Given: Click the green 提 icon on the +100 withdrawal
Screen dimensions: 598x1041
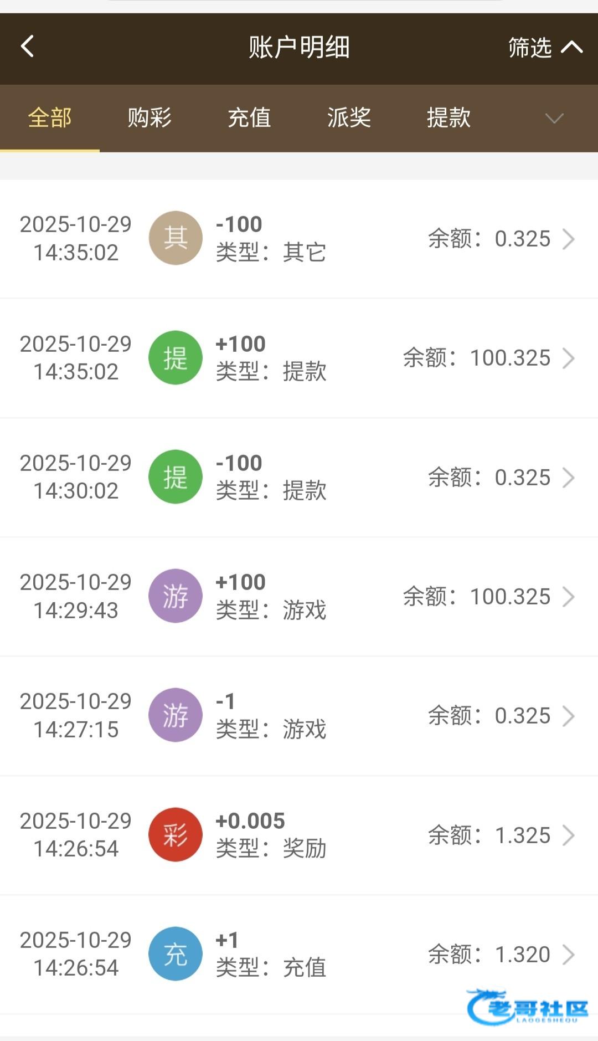Looking at the screenshot, I should coord(176,358).
